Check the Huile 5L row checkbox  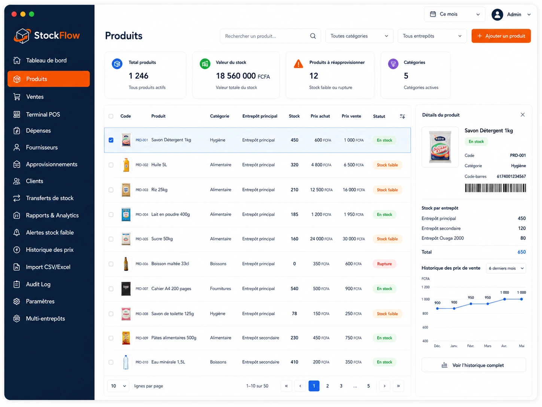click(x=111, y=165)
